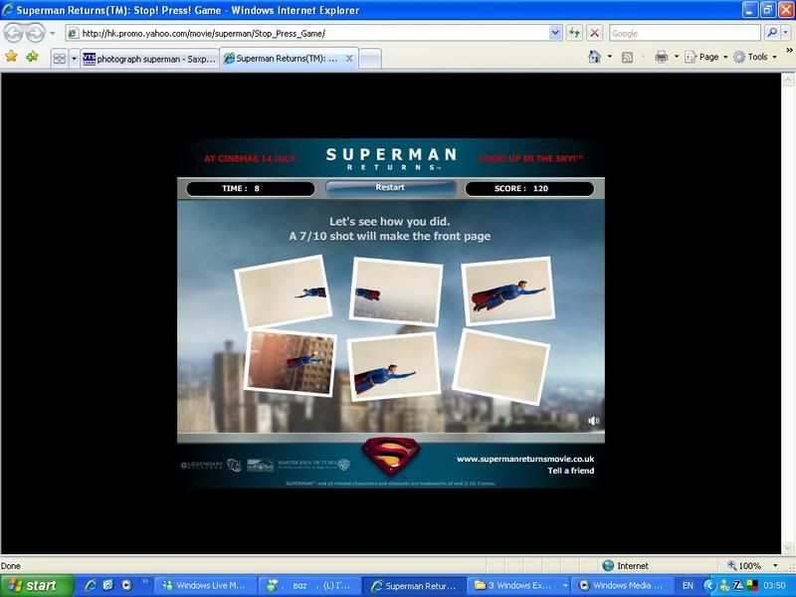
Task: Open the zoom level dropdown arrow
Action: tap(775, 565)
